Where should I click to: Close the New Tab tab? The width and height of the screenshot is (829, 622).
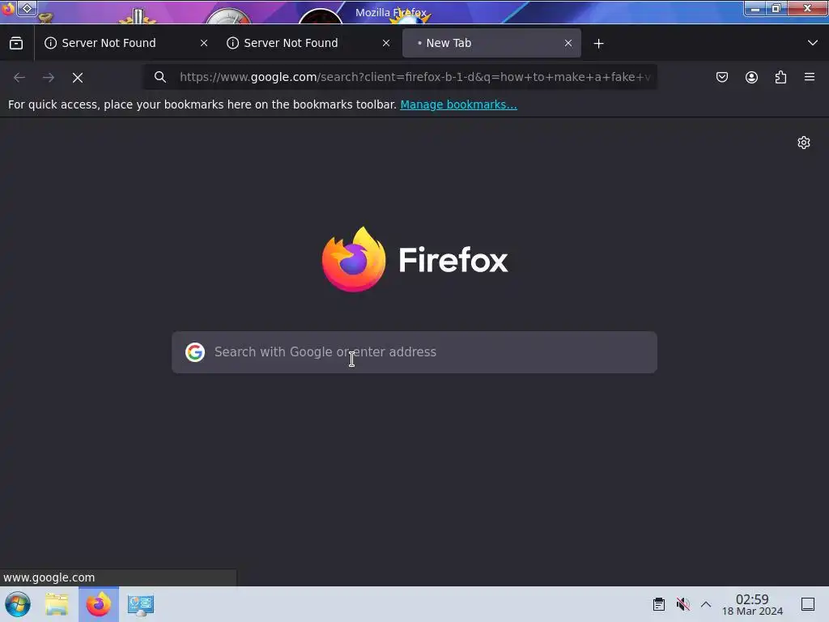pos(568,44)
